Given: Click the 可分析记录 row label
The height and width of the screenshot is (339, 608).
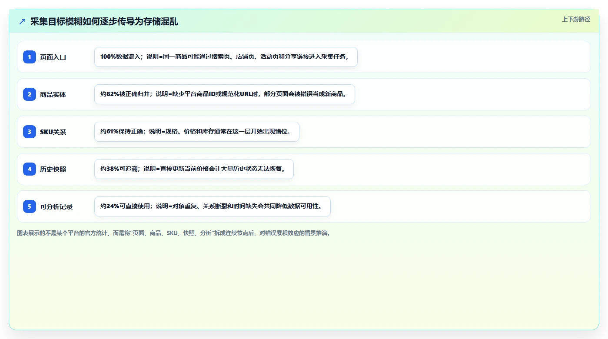Looking at the screenshot, I should [56, 206].
